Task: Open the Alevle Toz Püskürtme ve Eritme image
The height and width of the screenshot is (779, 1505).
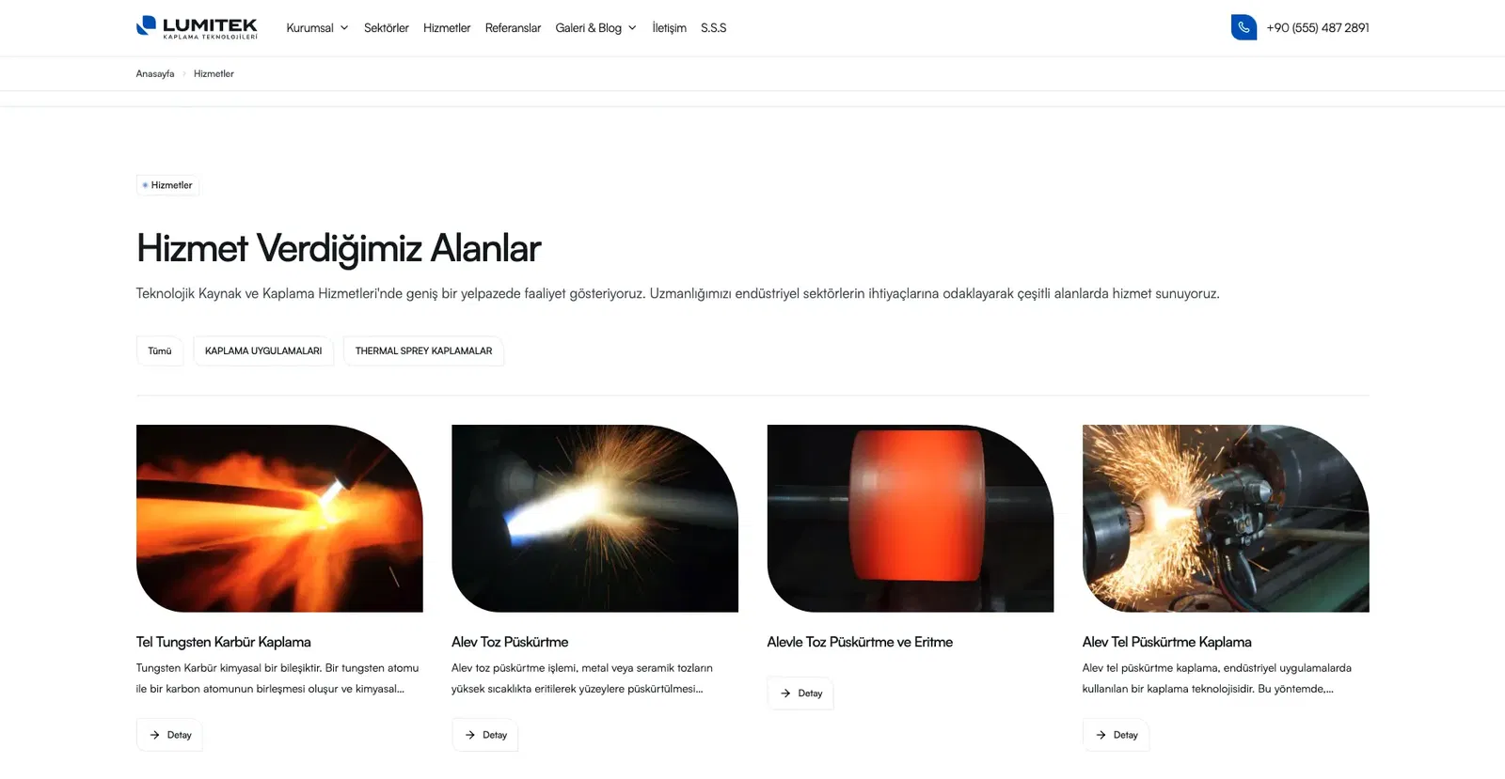Action: pyautogui.click(x=911, y=519)
